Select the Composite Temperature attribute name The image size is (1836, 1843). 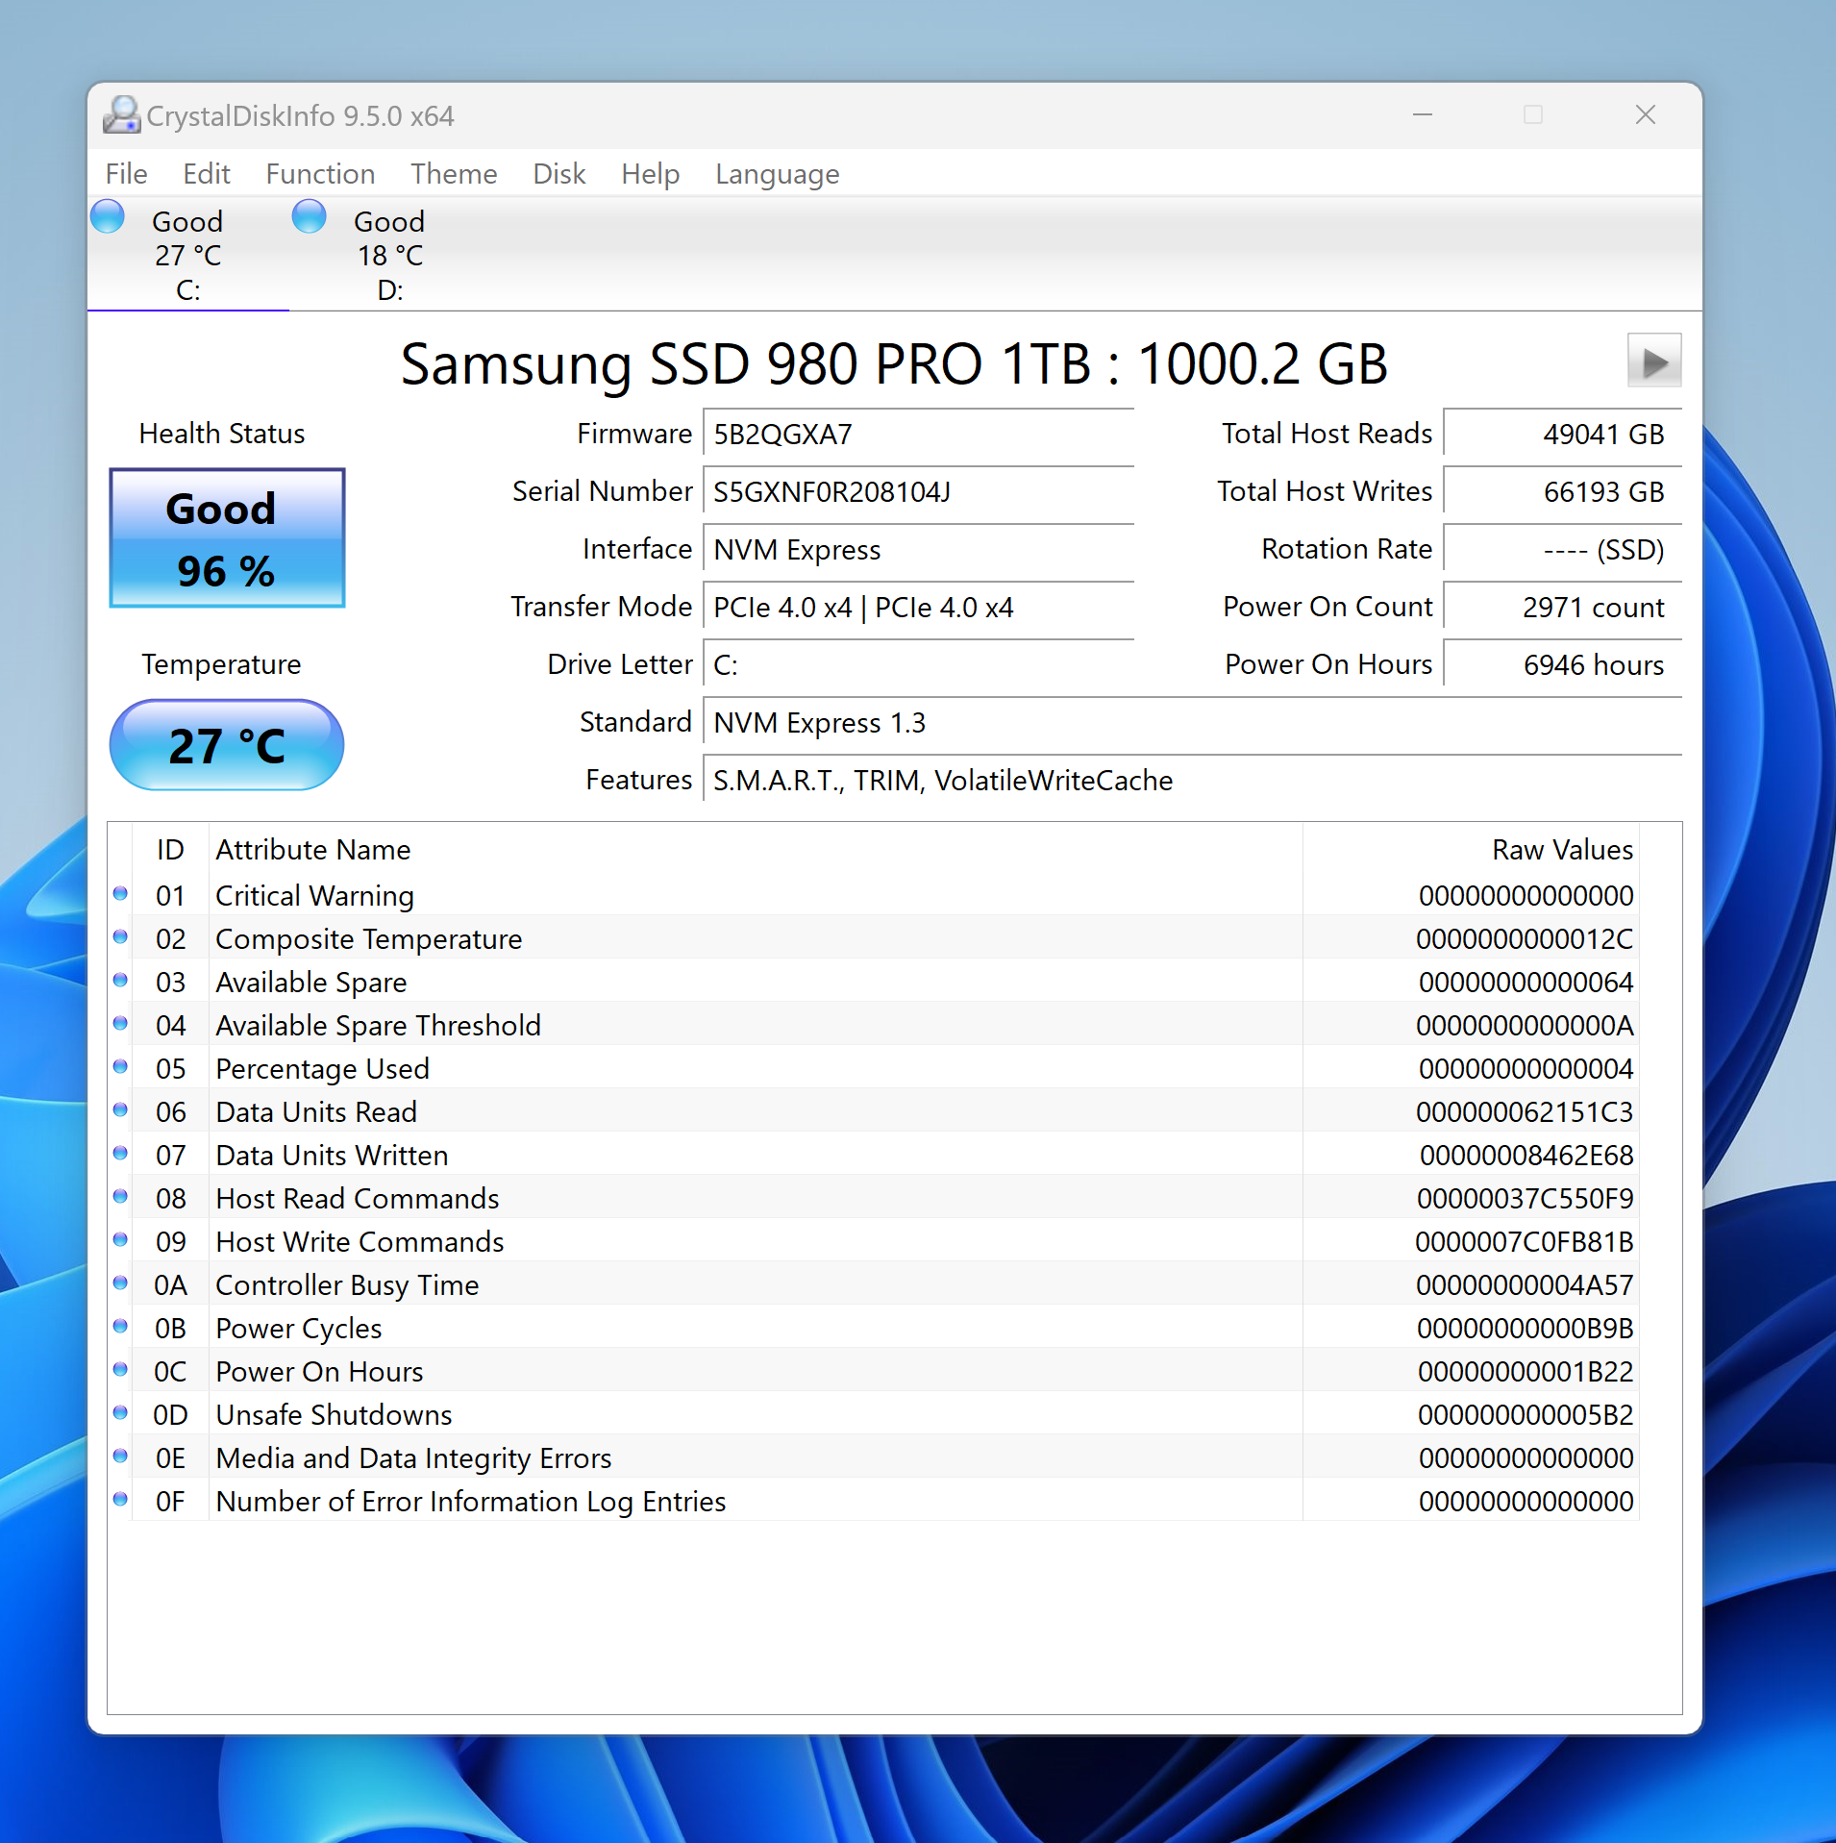[368, 939]
